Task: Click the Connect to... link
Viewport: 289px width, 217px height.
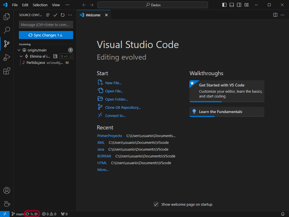Action: (x=115, y=116)
